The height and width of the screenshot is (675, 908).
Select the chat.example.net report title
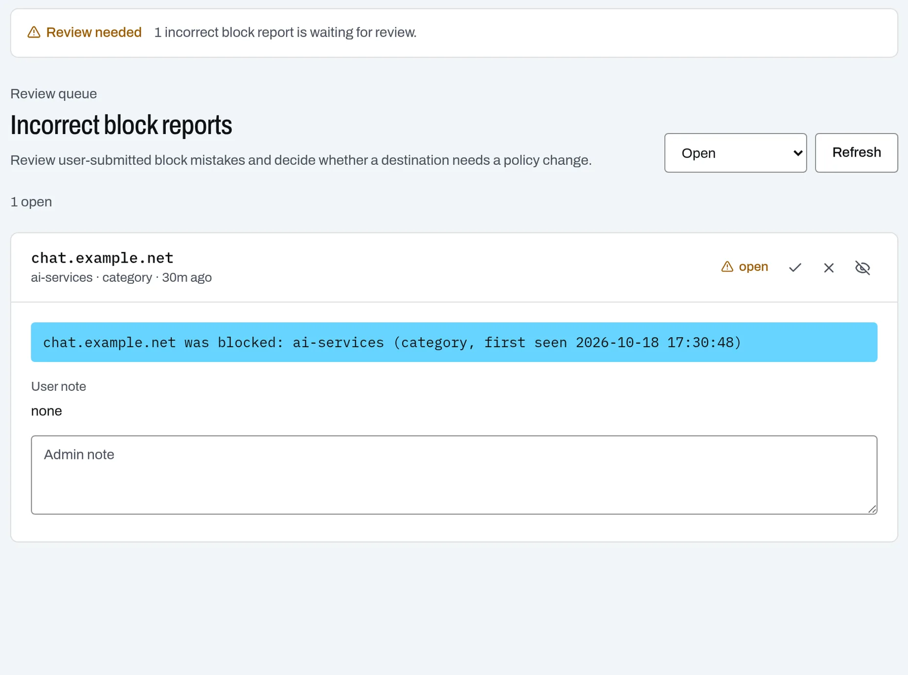pyautogui.click(x=102, y=258)
